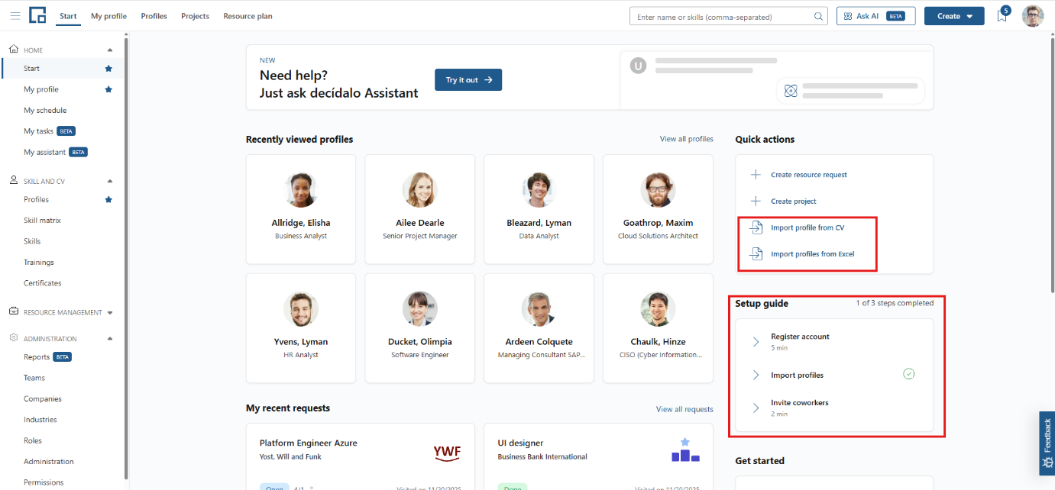Open Skill matrix in the sidebar
The image size is (1055, 490).
coord(42,221)
